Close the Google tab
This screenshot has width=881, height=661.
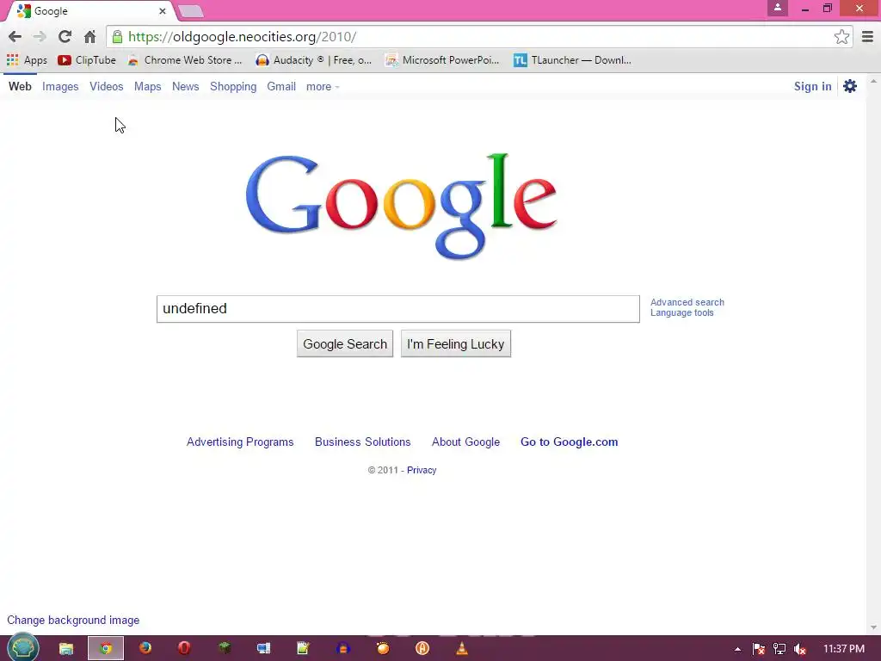pyautogui.click(x=163, y=10)
